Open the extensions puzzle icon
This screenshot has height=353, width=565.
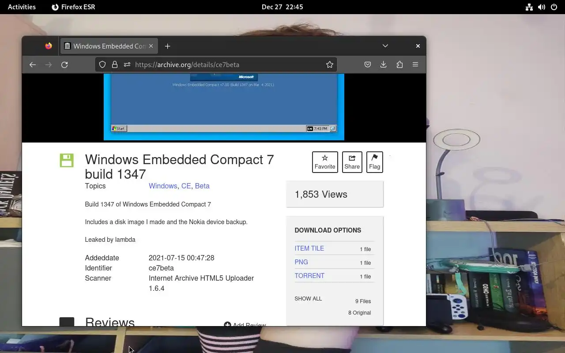tap(399, 64)
